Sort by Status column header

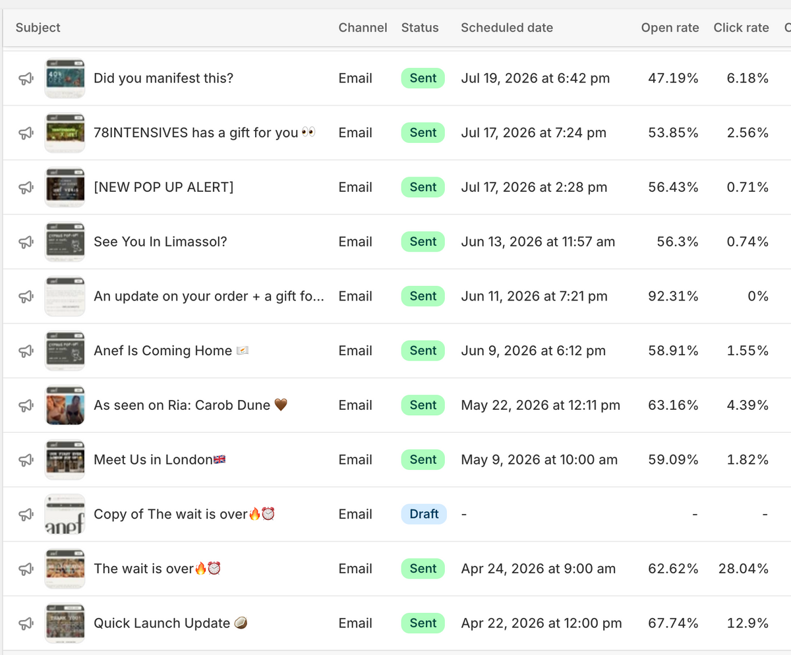point(420,28)
